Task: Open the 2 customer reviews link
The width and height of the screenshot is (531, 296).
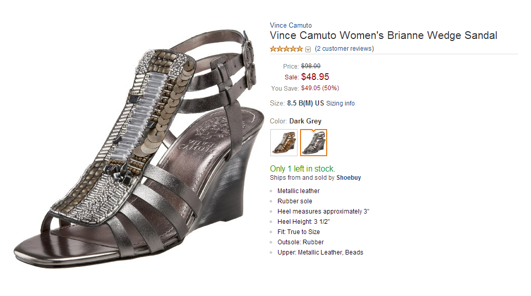Action: point(344,49)
